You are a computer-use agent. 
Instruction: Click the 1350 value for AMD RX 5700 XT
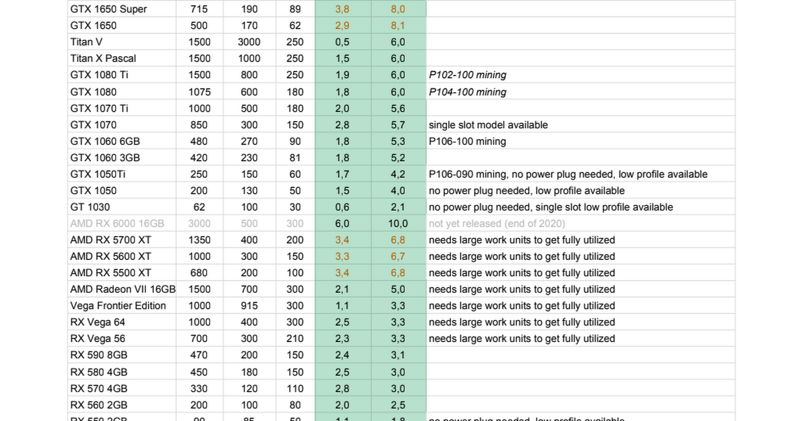click(x=199, y=240)
